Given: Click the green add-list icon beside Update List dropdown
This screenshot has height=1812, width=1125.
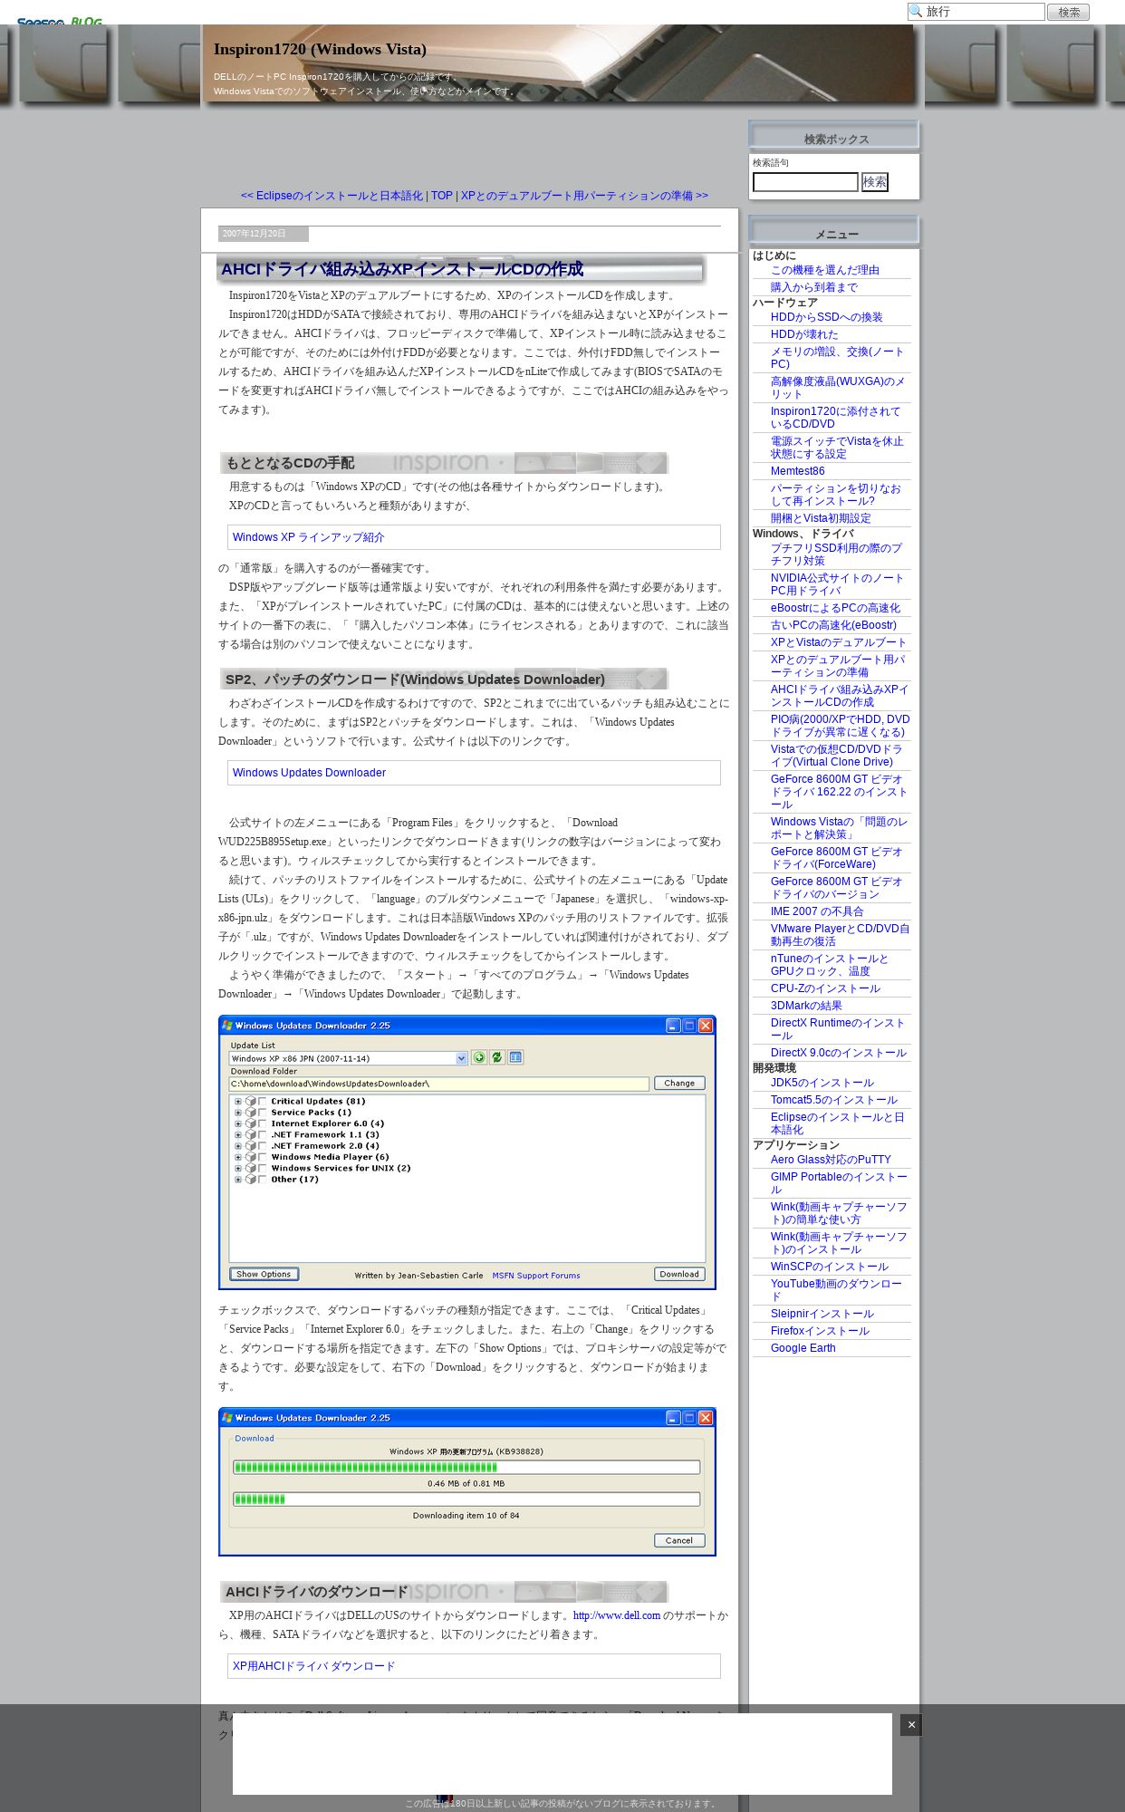Looking at the screenshot, I should pos(479,1057).
